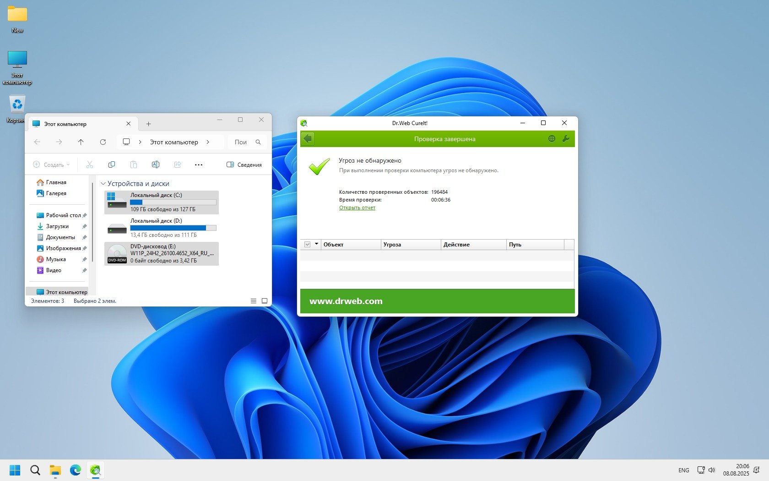Viewport: 769px width, 481px height.
Task: Open the ENG language switcher in taskbar
Action: (684, 470)
